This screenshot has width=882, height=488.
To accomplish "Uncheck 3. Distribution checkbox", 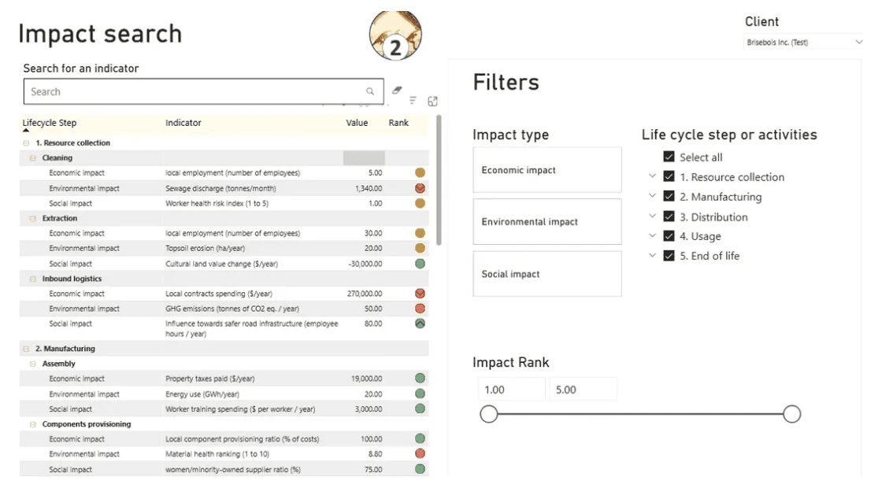I will tap(669, 216).
